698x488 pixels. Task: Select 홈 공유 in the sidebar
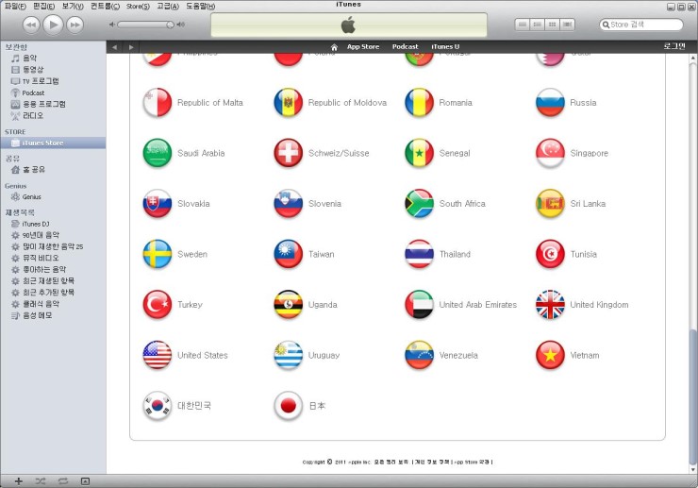(34, 169)
